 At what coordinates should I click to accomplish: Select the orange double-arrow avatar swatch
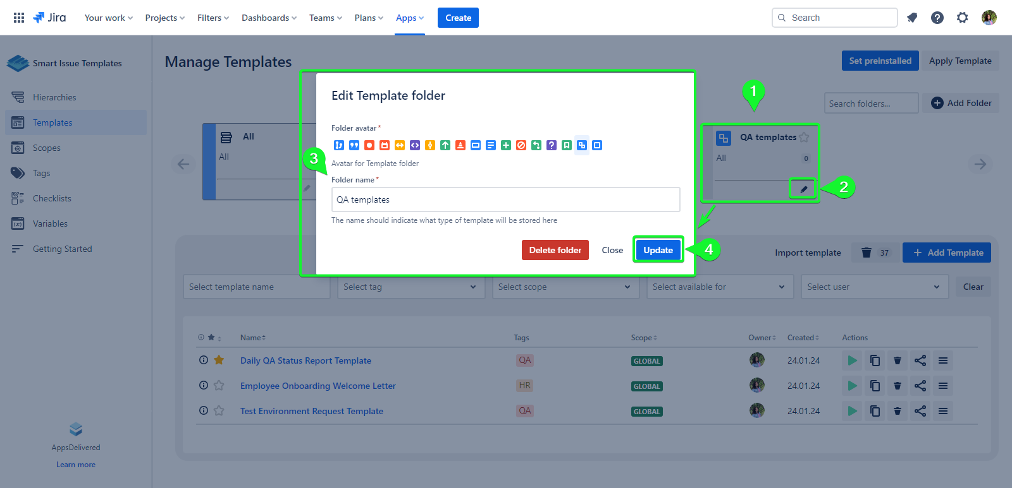(x=400, y=145)
